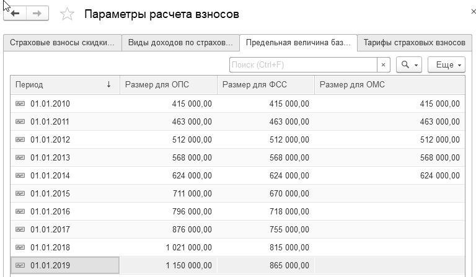Open the Тарифы страховых взносов tab

(413, 43)
